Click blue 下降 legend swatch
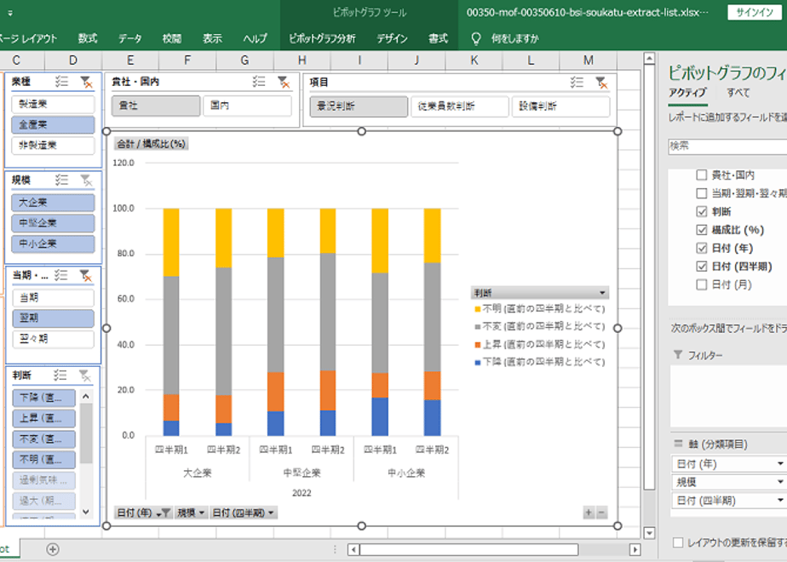The image size is (787, 562). tap(477, 362)
